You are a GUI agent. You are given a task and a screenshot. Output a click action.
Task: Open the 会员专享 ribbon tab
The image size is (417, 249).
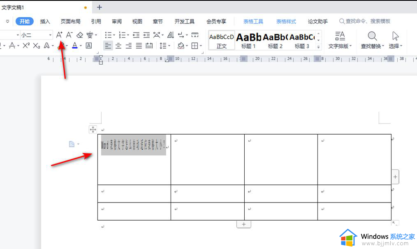pyautogui.click(x=216, y=21)
